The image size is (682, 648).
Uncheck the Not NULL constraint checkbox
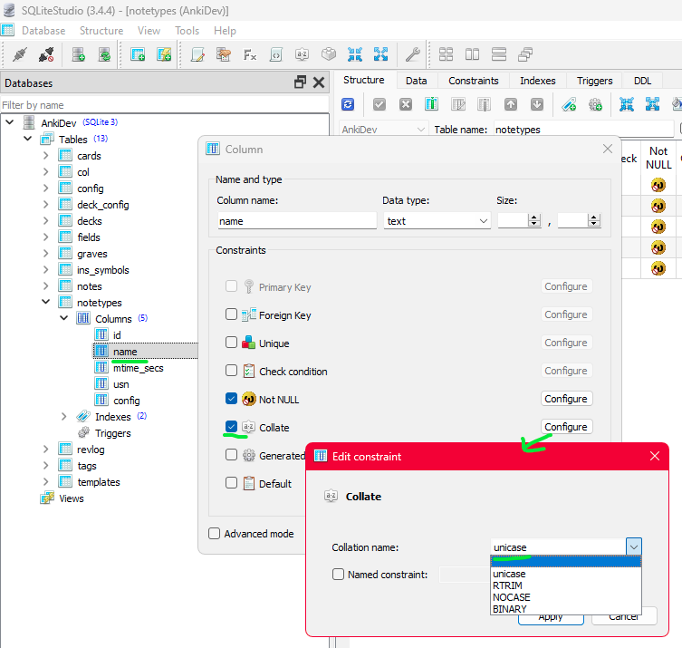[231, 399]
